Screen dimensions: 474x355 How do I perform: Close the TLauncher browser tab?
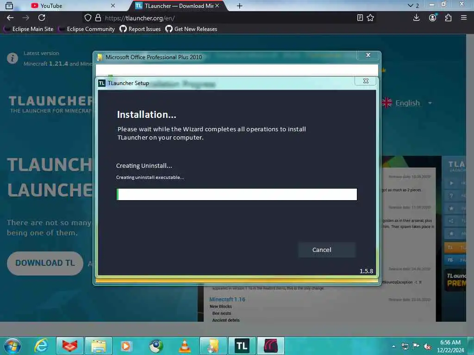[217, 6]
